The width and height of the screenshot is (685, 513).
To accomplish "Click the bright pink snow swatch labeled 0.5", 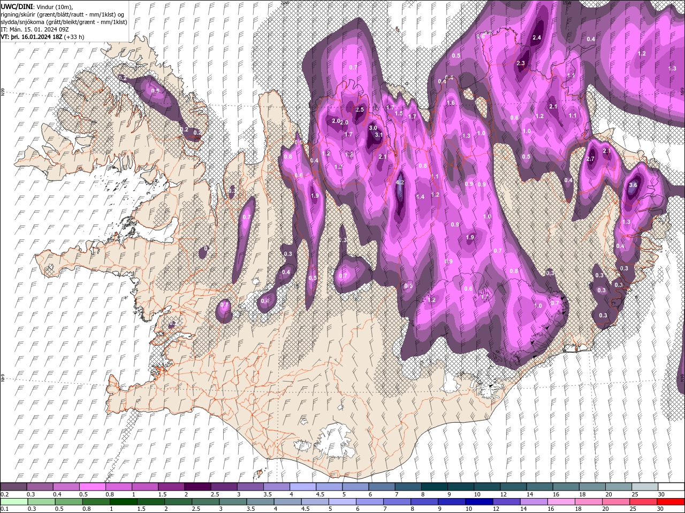I will pyautogui.click(x=92, y=487).
